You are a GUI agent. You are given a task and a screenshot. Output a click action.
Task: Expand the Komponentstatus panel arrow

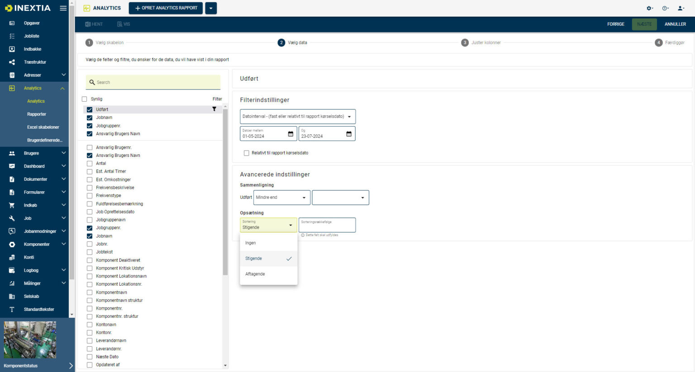coord(71,366)
